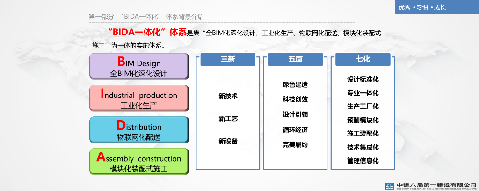The image size is (479, 191).
Task: Click the 三新 header tab
Action: (x=228, y=59)
